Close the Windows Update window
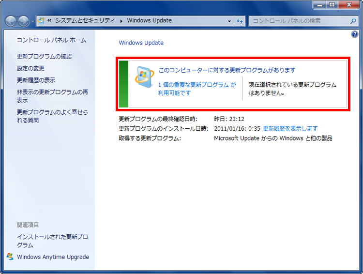Viewport: 363px width, 274px height. tap(349, 5)
